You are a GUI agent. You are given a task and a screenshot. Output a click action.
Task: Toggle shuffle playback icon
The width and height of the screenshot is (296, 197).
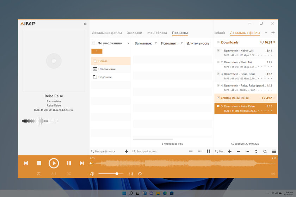pyautogui.click(x=69, y=174)
